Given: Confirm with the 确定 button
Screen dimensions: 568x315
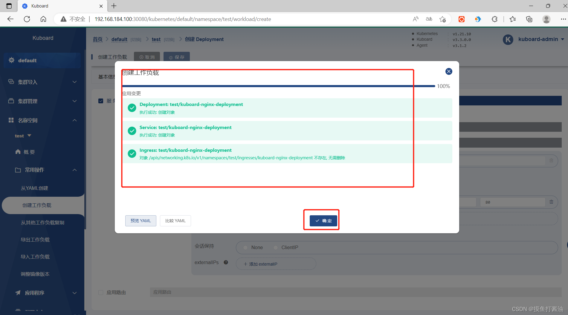Looking at the screenshot, I should click(x=323, y=221).
